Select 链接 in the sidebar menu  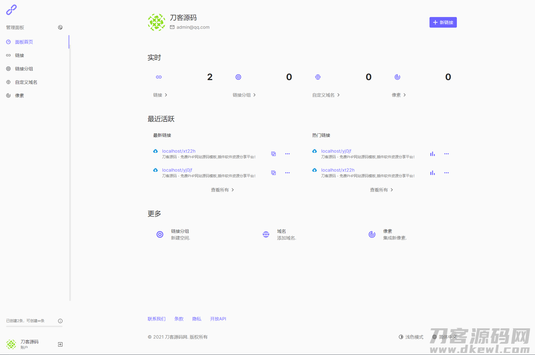click(20, 55)
